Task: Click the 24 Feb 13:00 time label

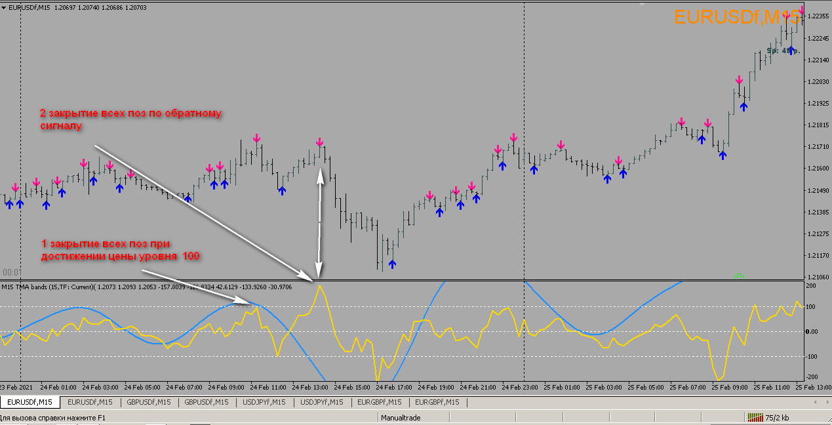Action: pyautogui.click(x=311, y=387)
